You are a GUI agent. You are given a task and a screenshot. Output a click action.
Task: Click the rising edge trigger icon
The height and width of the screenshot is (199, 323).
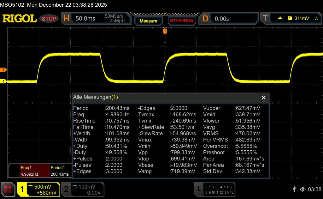tap(280, 19)
